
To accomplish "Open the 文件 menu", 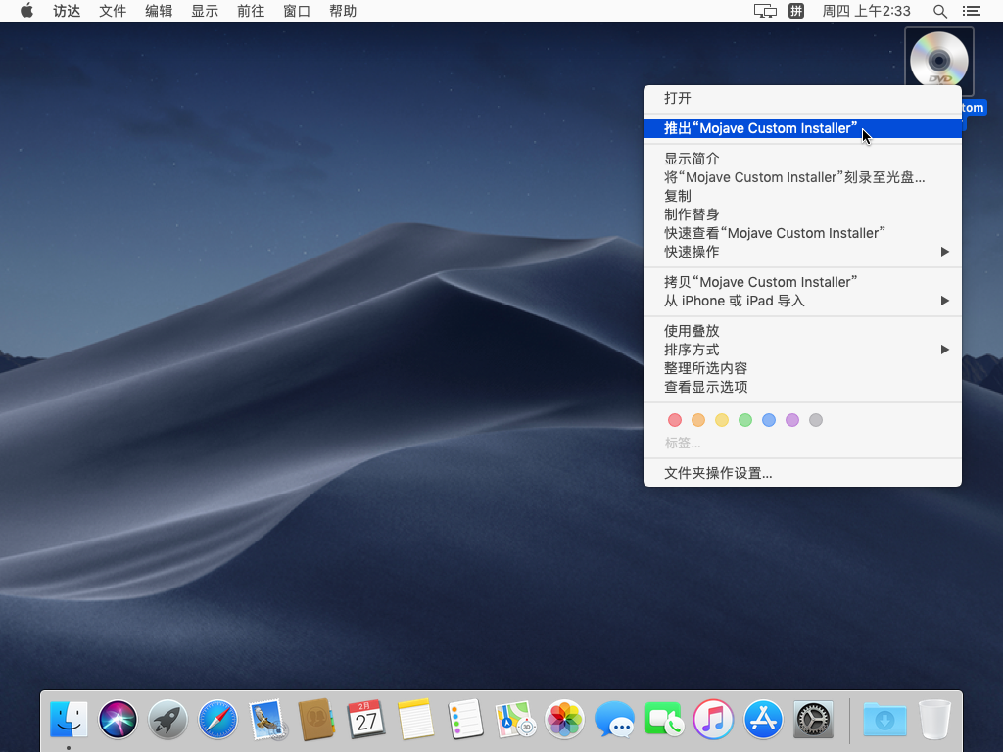I will coord(113,11).
